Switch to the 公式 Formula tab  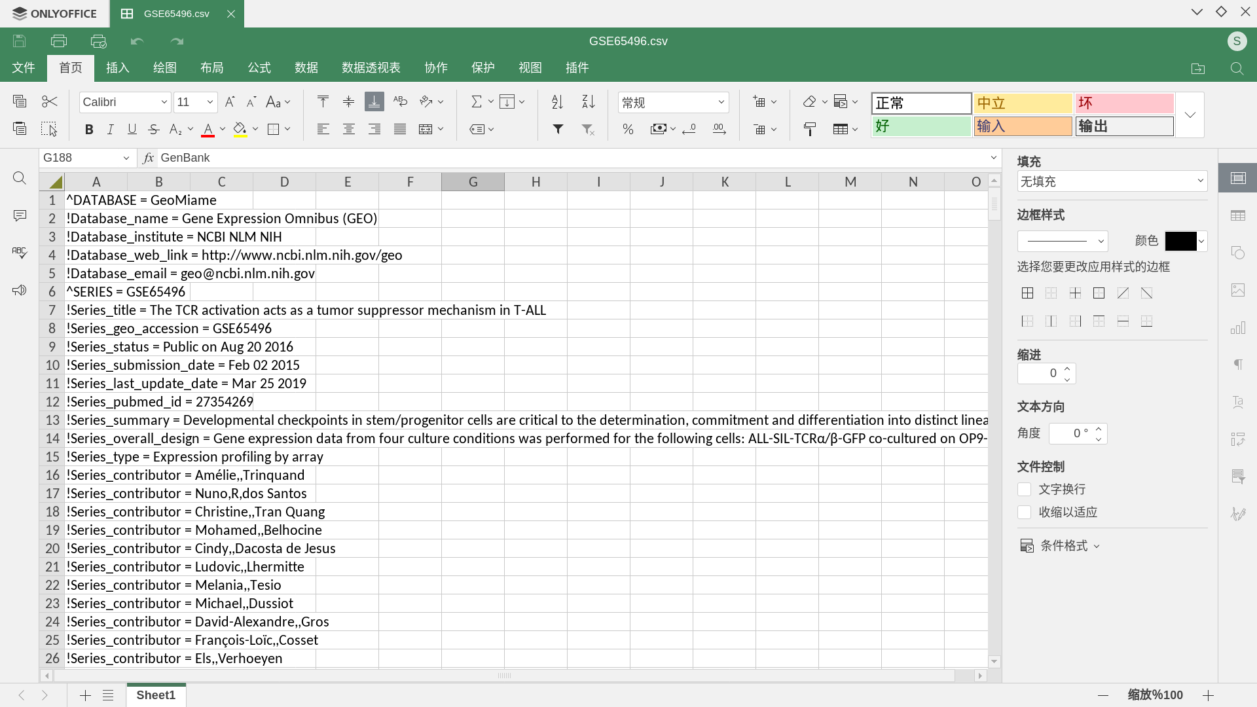pyautogui.click(x=259, y=67)
